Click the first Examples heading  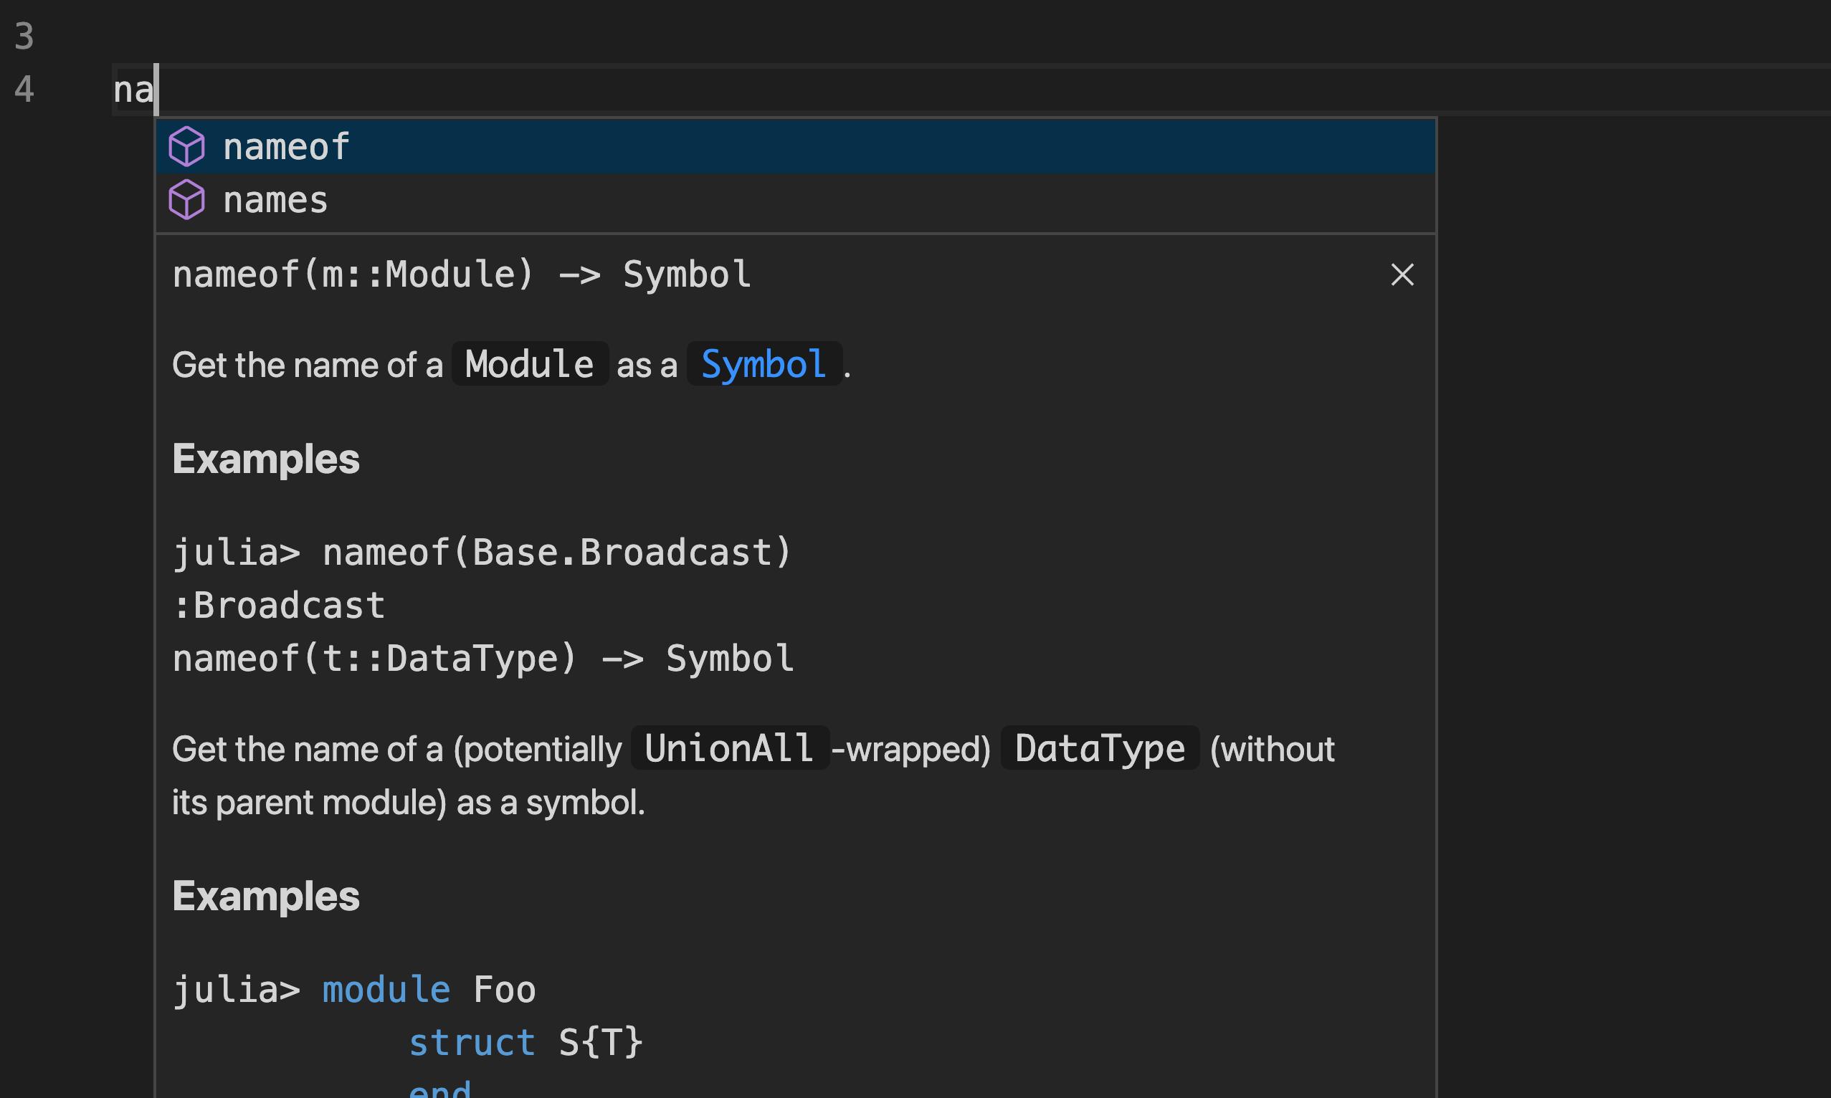[265, 459]
